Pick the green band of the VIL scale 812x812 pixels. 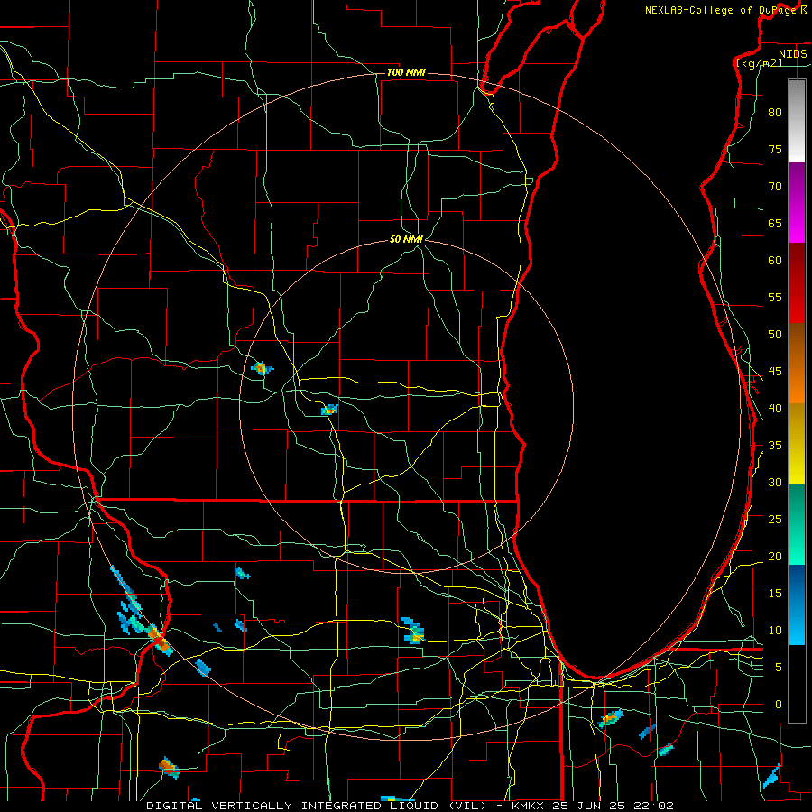(x=797, y=524)
